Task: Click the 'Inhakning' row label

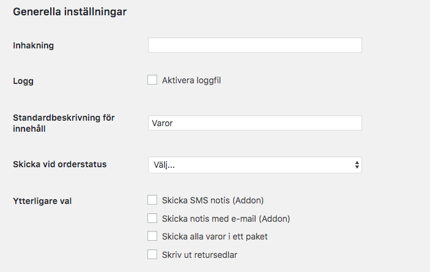Action: 34,45
